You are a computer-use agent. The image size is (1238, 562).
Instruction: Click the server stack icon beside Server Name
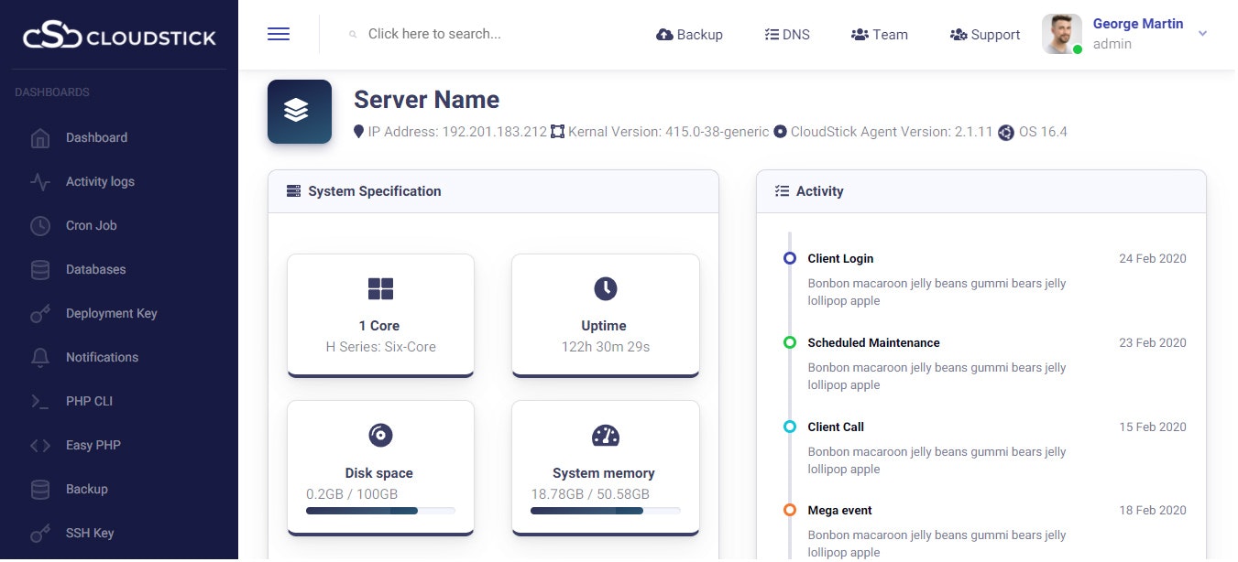299,111
